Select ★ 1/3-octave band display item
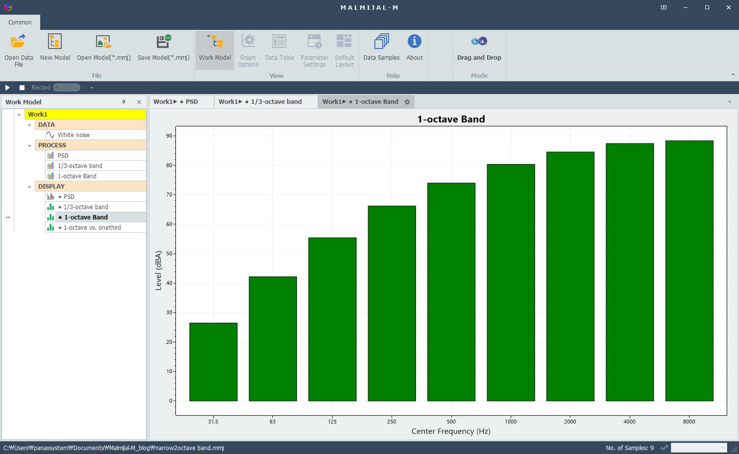Viewport: 739px width, 454px height. tap(96, 207)
